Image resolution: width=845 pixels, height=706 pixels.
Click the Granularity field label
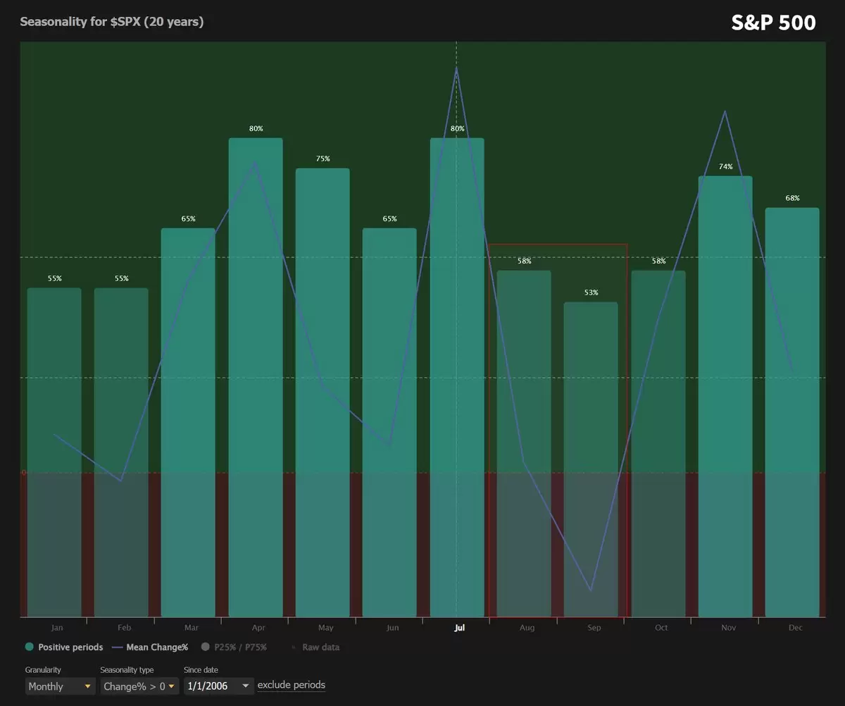tap(43, 670)
